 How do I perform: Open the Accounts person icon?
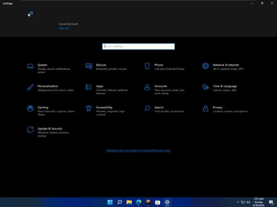147,87
